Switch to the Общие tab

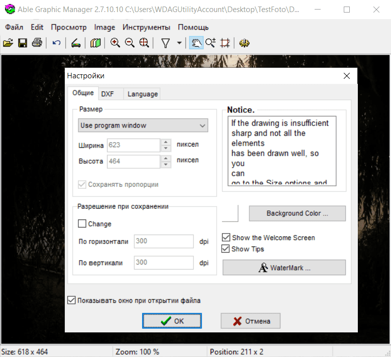point(83,93)
